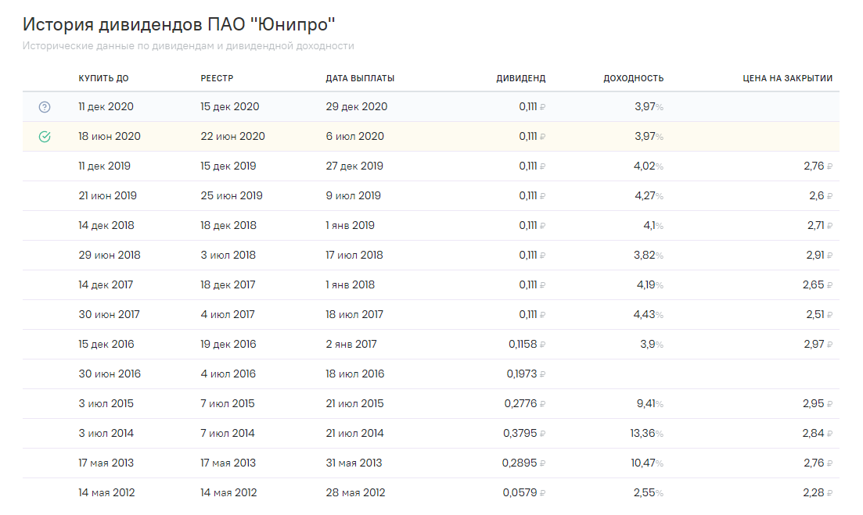Viewport: 863px width, 515px height.
Task: Click the dividend value 0,3795 ₽
Action: (524, 433)
